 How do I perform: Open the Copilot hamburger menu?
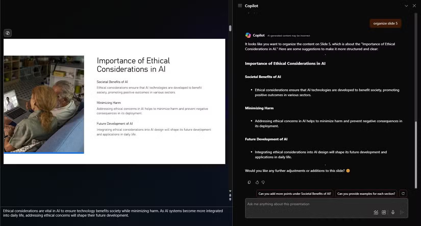pos(240,6)
